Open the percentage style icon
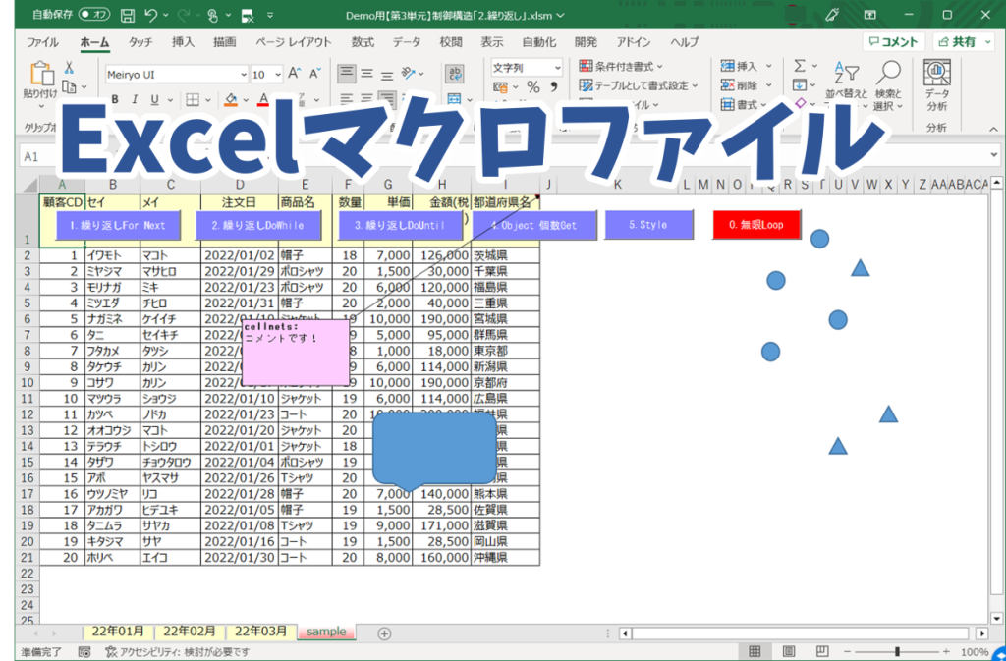Viewport: 1006px width, 661px height. pyautogui.click(x=532, y=88)
